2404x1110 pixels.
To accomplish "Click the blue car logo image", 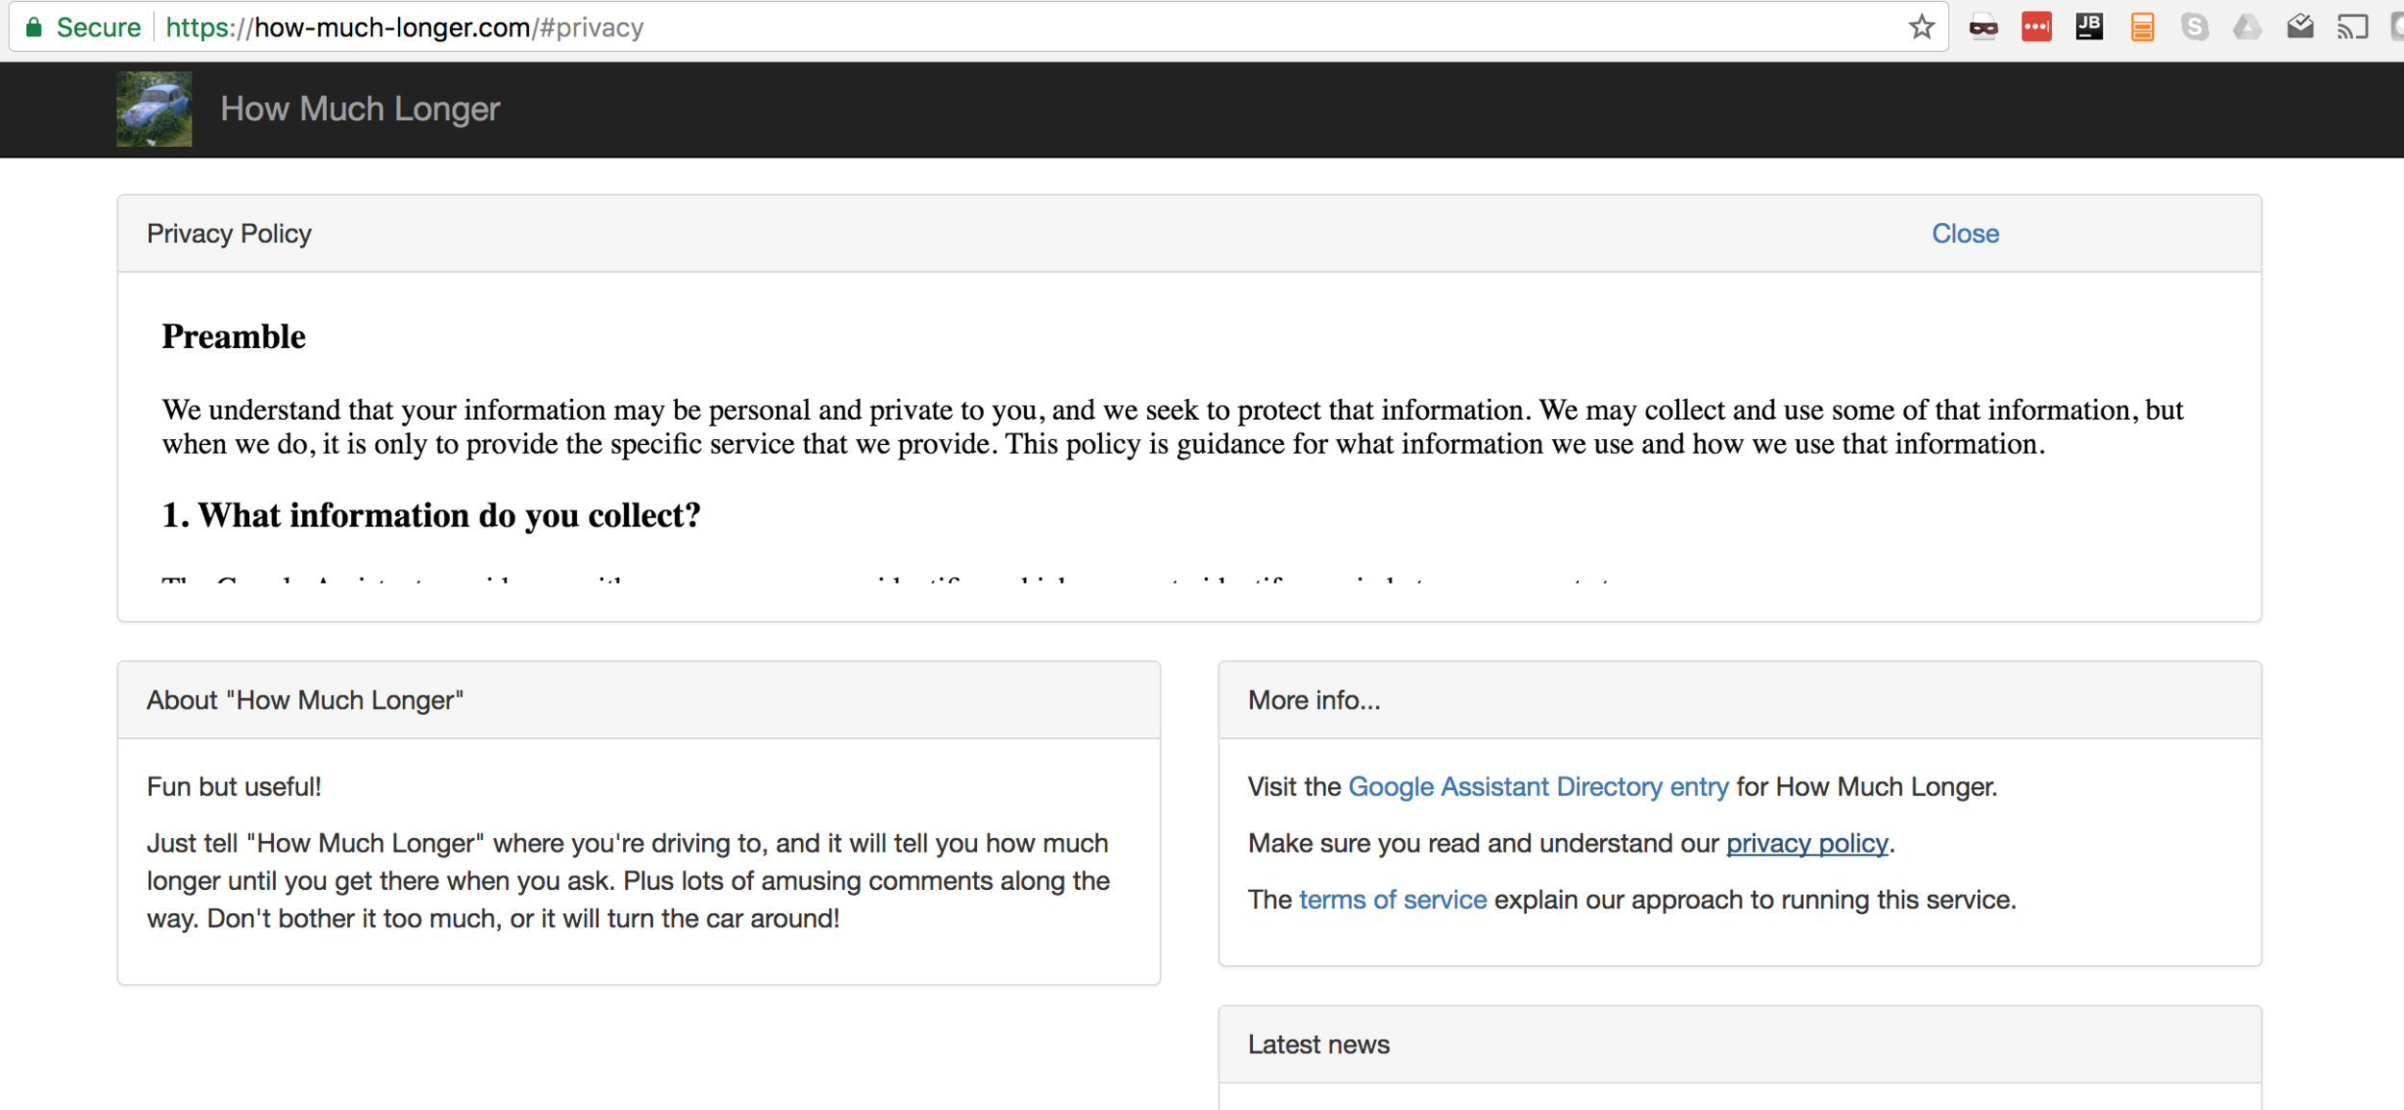I will (x=154, y=109).
